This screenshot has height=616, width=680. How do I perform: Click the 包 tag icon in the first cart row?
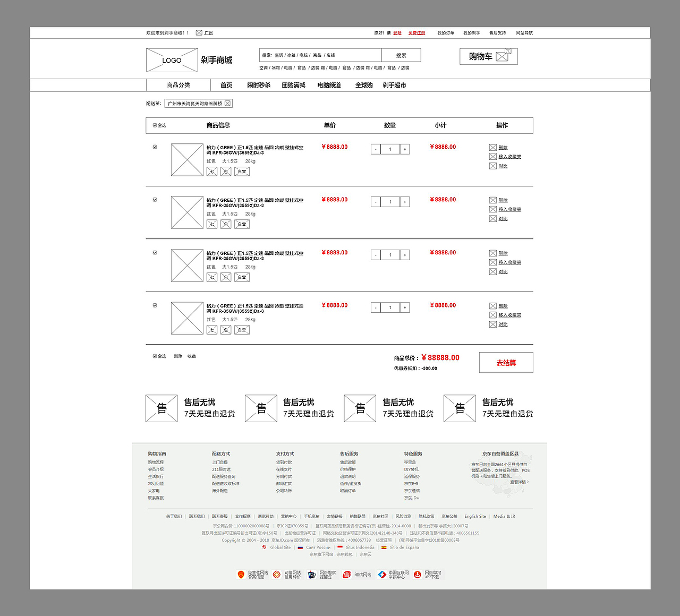tap(226, 172)
